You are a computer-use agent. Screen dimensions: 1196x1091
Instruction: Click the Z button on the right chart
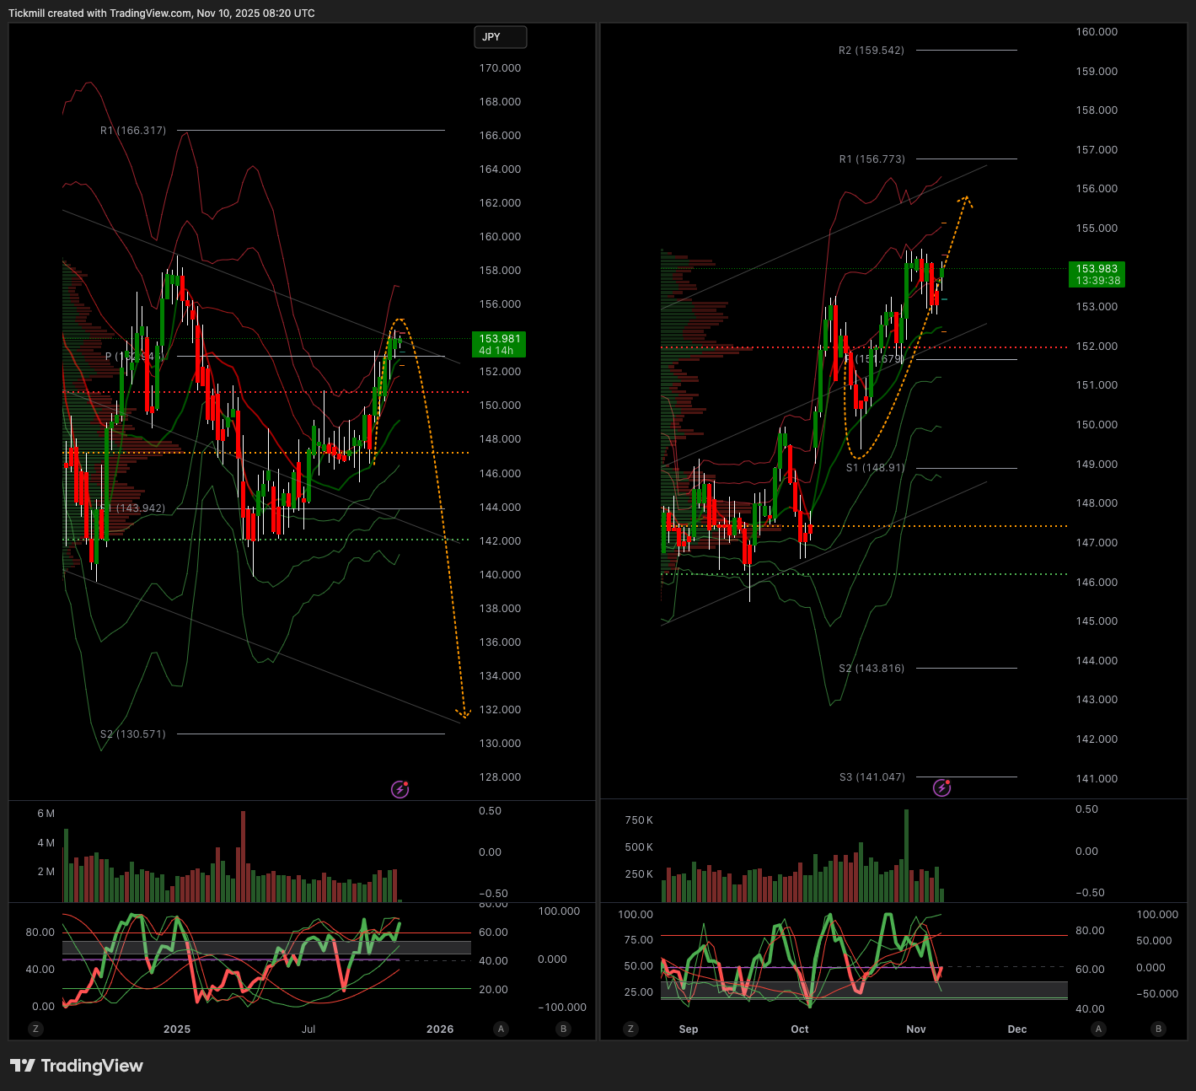(630, 1029)
